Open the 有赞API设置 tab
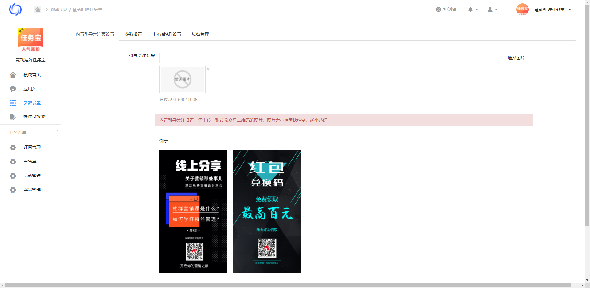Image resolution: width=590 pixels, height=288 pixels. point(167,34)
